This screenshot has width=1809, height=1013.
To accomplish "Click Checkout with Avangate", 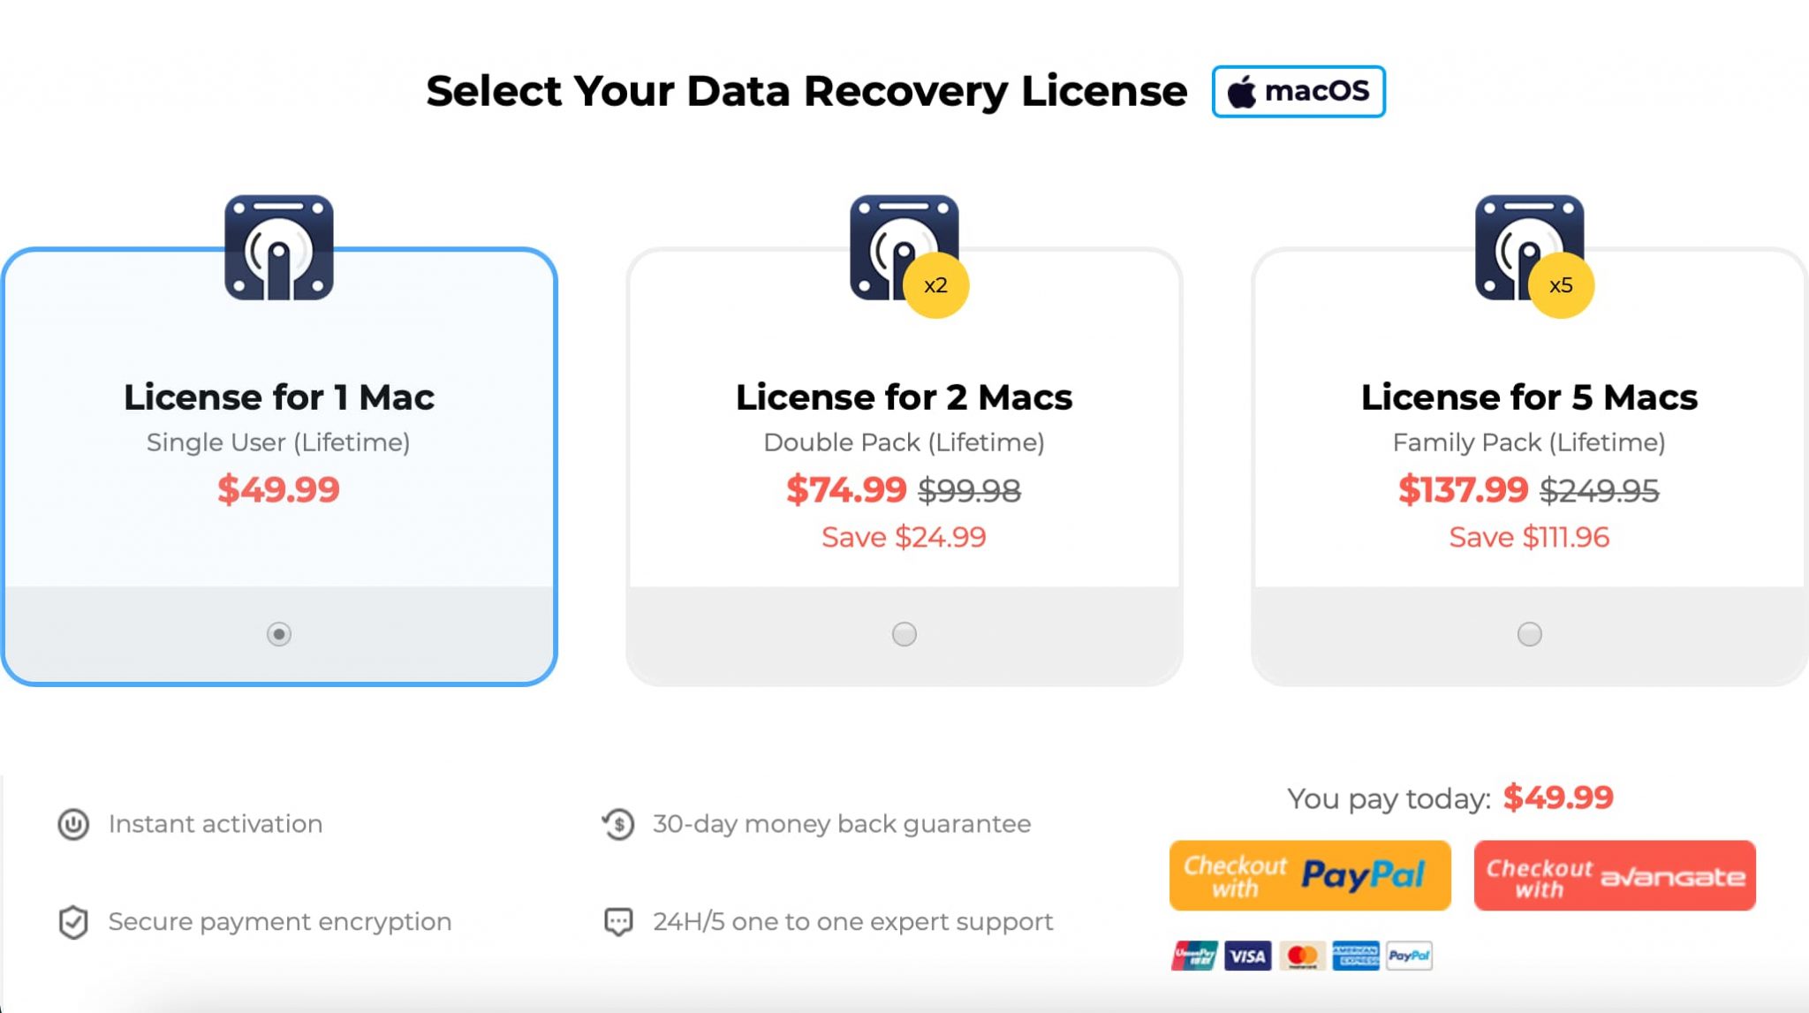I will [1614, 875].
